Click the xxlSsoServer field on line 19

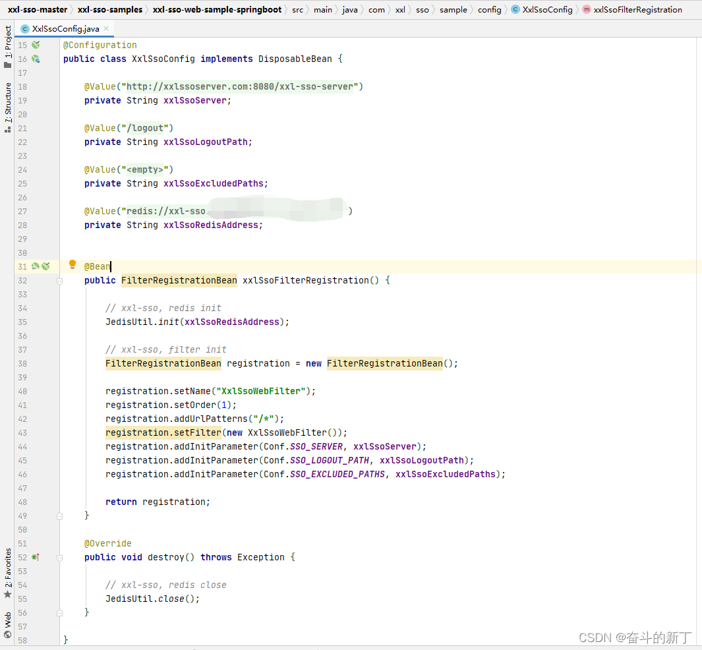coord(194,100)
